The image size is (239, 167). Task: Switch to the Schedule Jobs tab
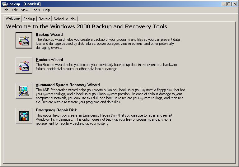pyautogui.click(x=65, y=19)
